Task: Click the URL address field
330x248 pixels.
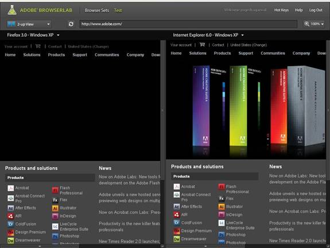Action: coord(188,24)
